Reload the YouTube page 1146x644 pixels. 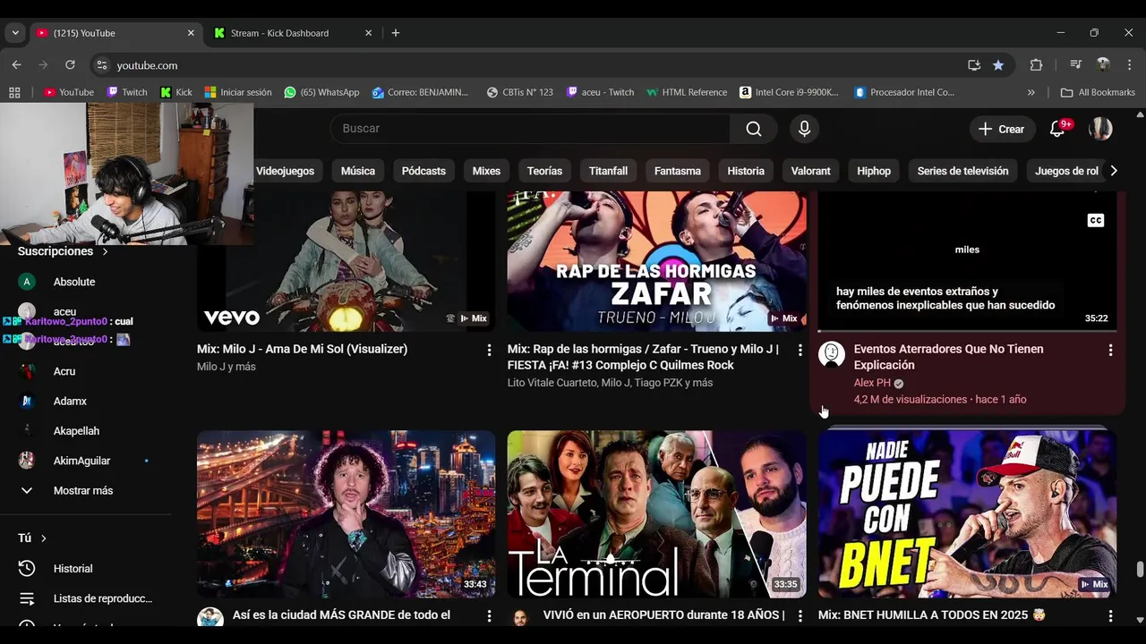[x=70, y=65]
